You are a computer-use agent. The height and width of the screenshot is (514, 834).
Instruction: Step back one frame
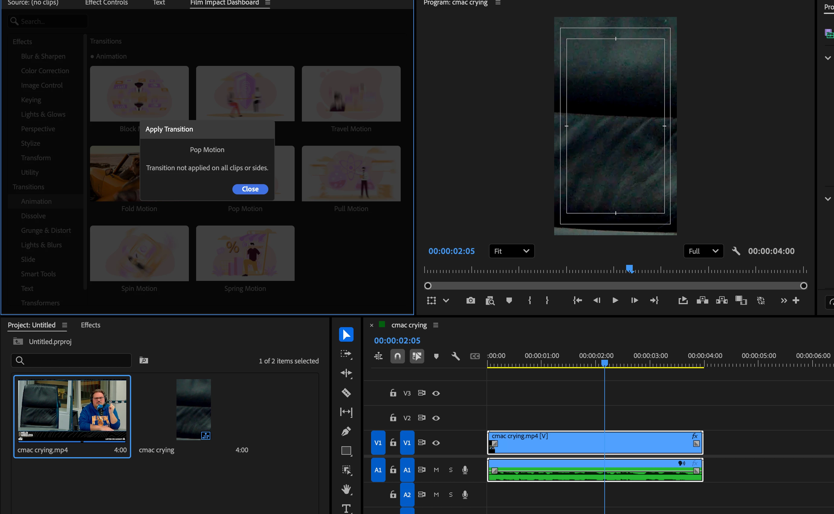pyautogui.click(x=596, y=300)
